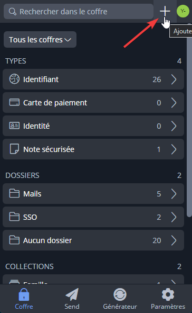Select the Coffre tab
Screen dimensions: 192x313
[x=24, y=299]
